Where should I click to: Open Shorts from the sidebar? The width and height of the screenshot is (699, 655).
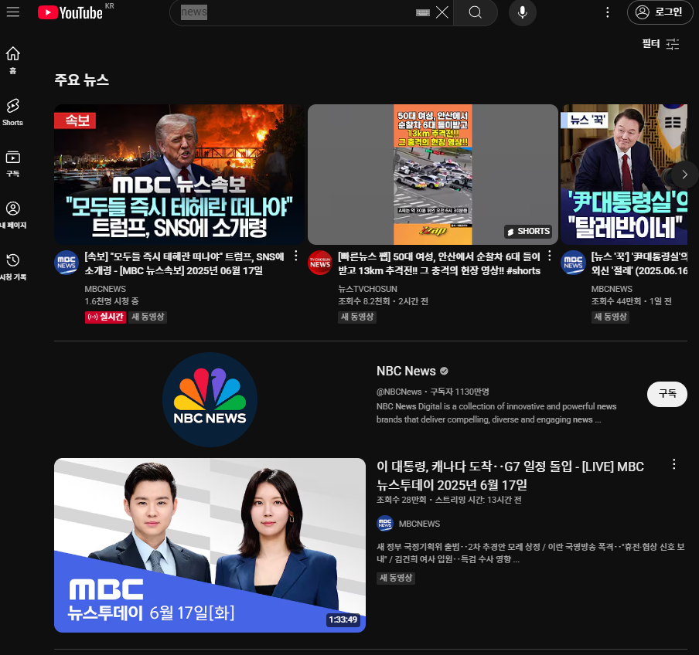tap(13, 112)
